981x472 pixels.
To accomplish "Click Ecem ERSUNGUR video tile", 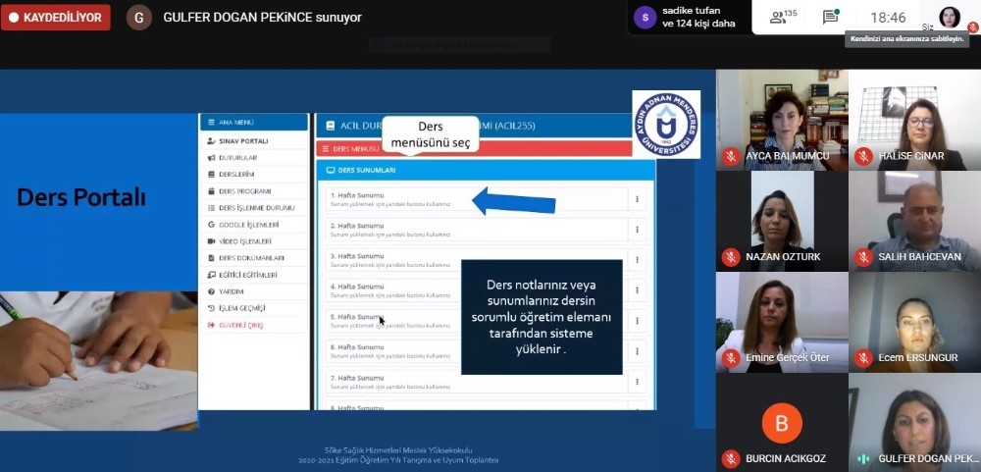I will coord(914,321).
